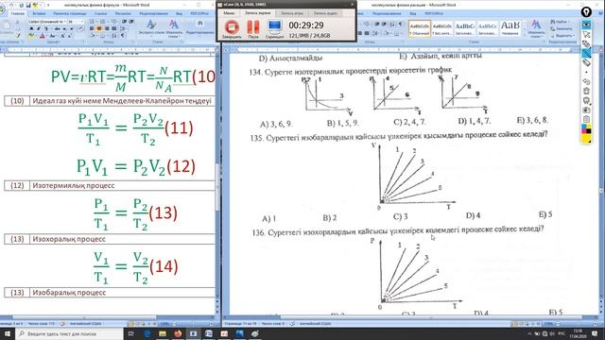Click numbering list icon in left Word
This screenshot has width=605, height=340.
(x=103, y=22)
